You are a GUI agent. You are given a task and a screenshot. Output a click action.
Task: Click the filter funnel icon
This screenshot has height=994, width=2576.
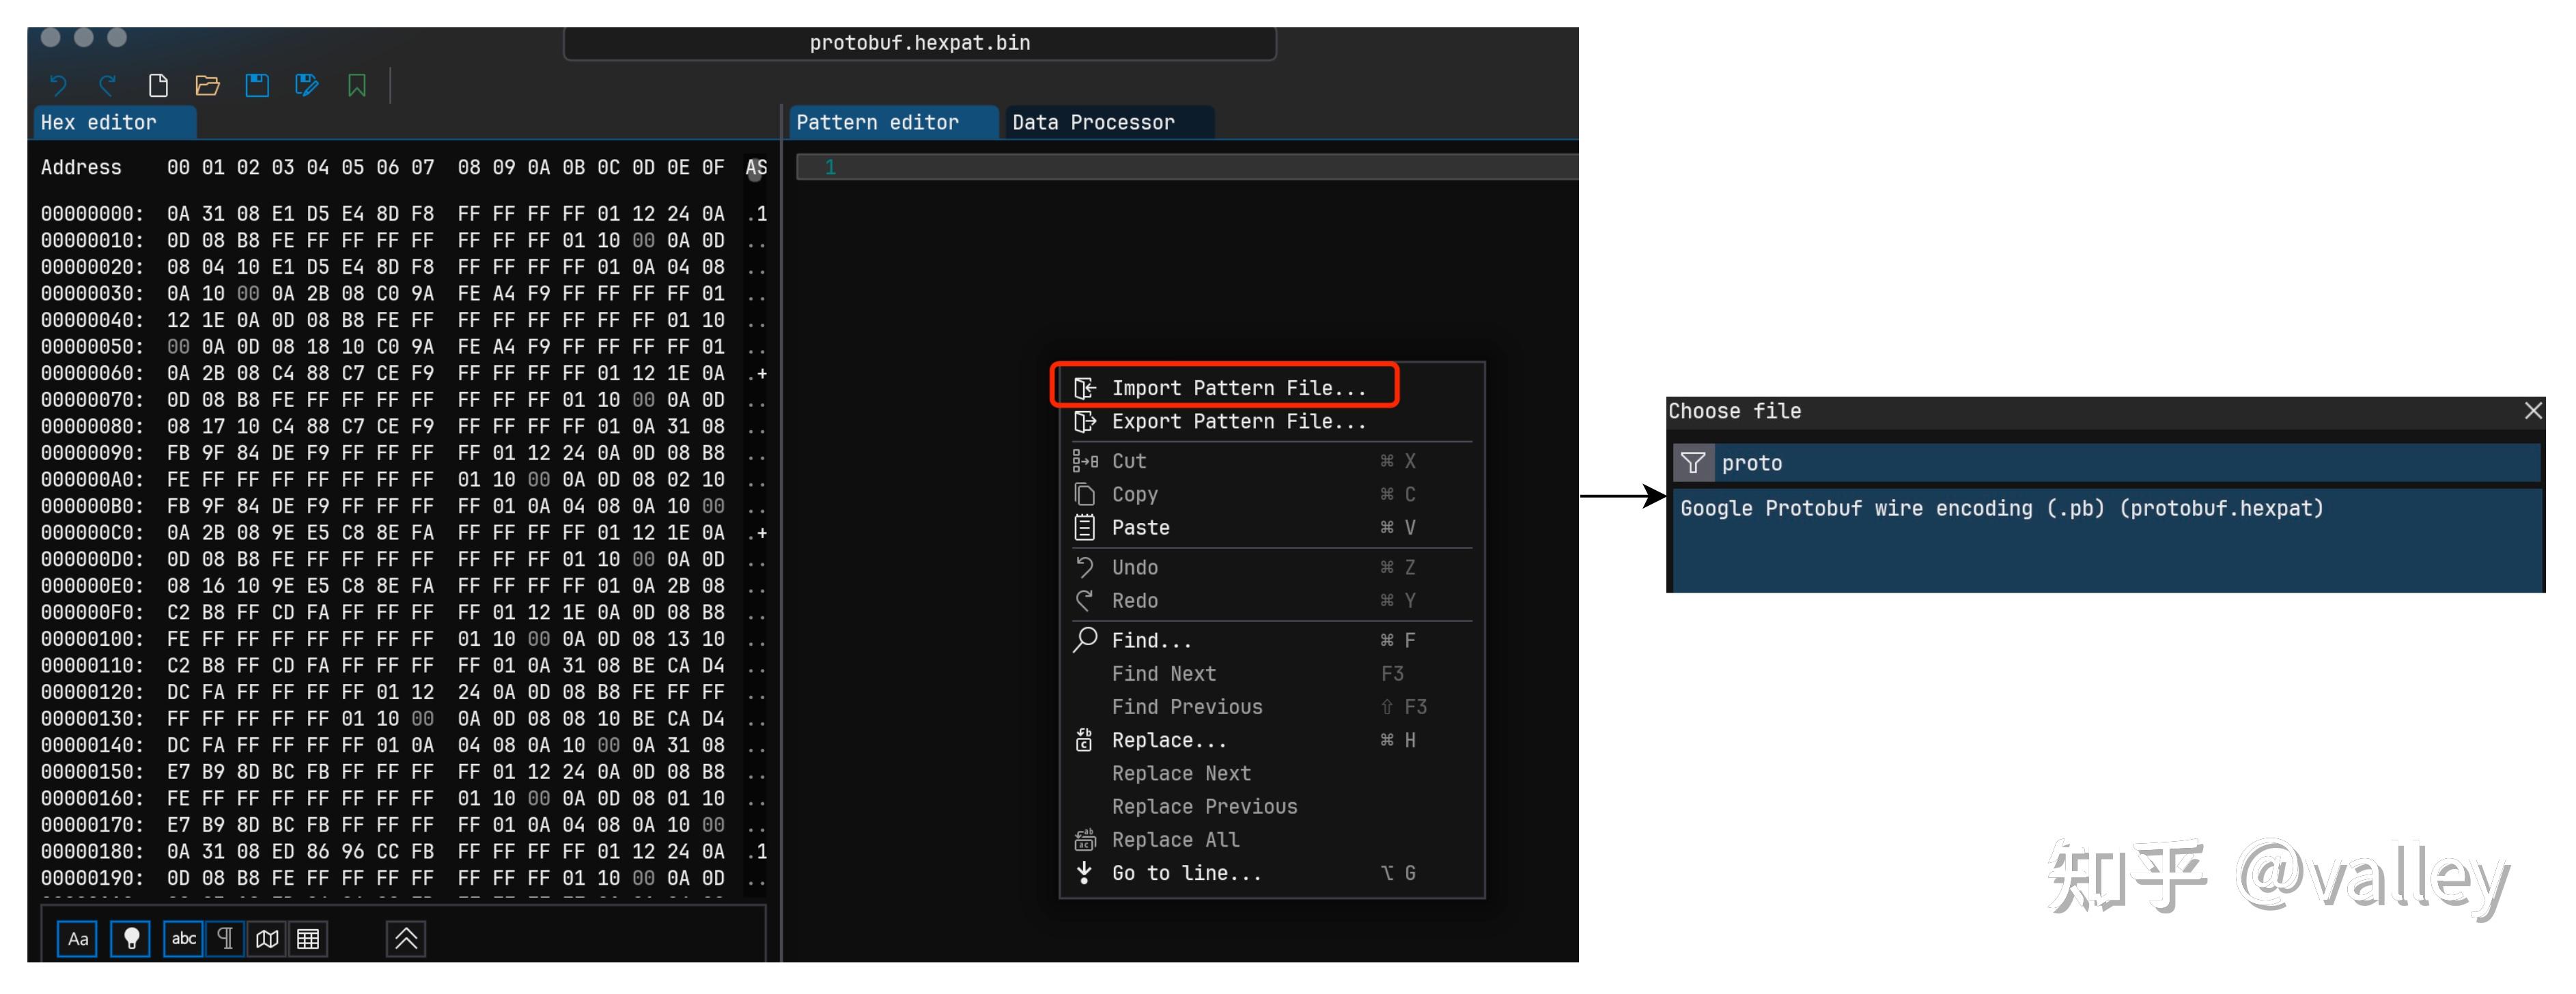click(x=1693, y=463)
